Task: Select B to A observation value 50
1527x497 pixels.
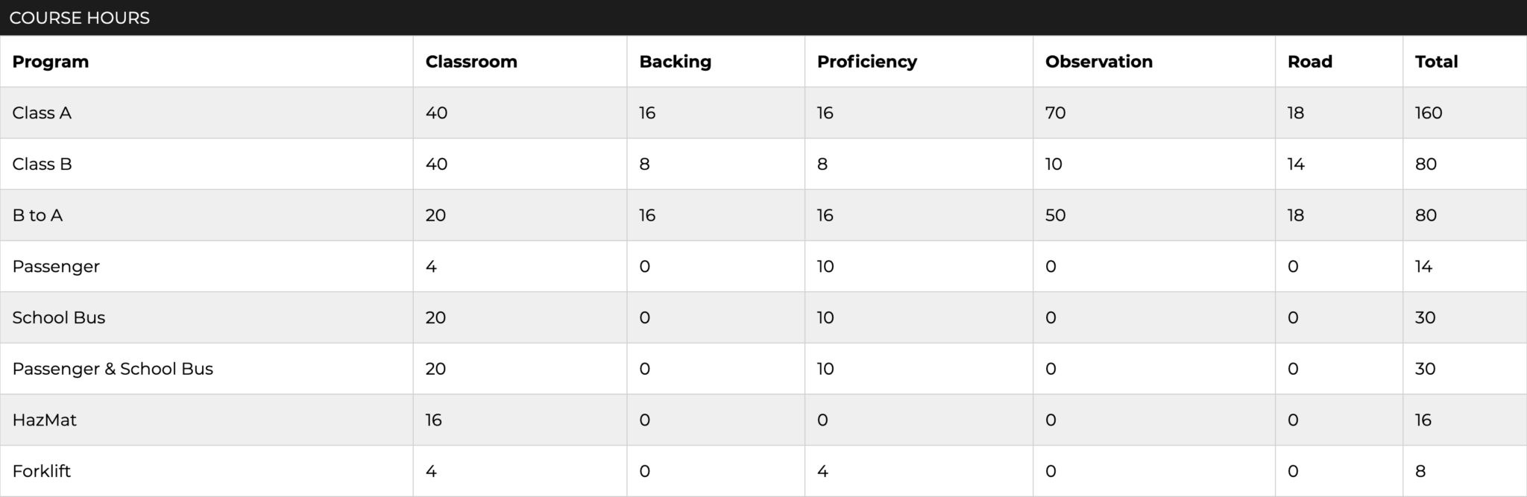Action: (x=1056, y=215)
